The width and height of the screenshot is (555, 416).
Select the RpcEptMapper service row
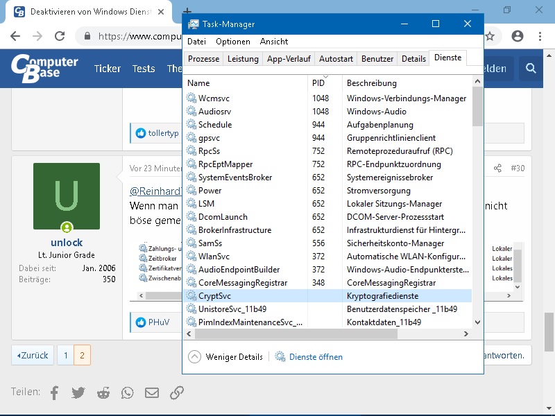point(327,164)
